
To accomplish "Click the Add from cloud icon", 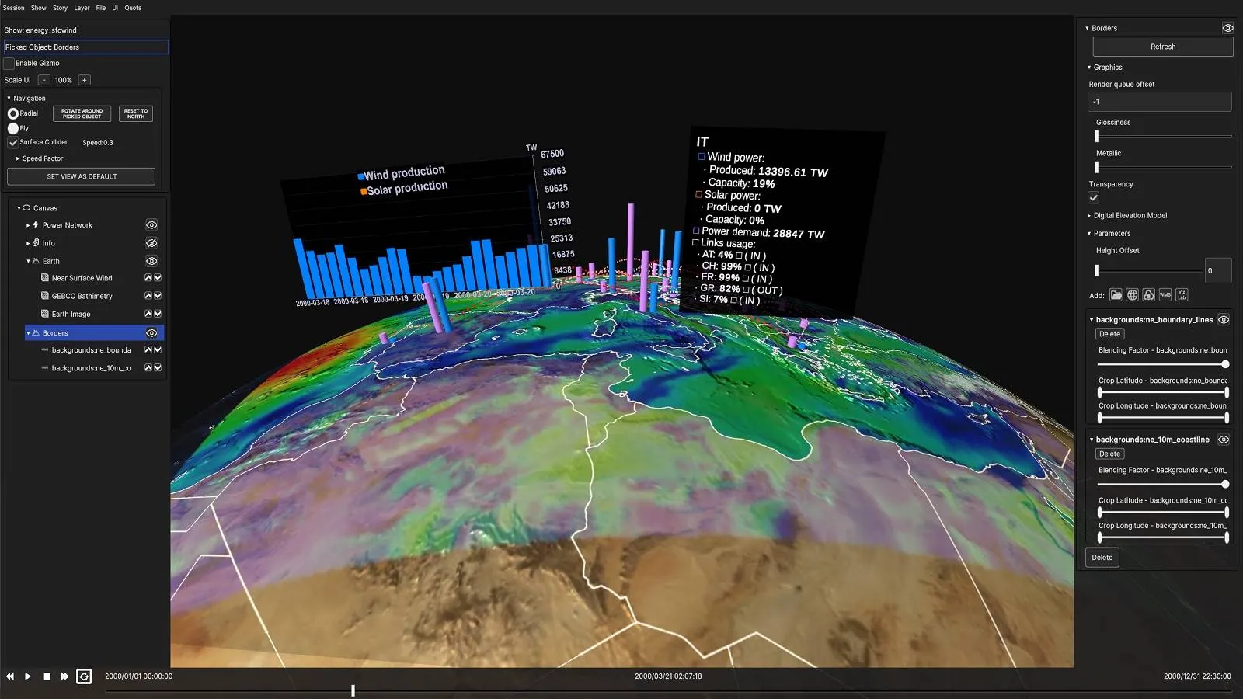I will 1148,295.
